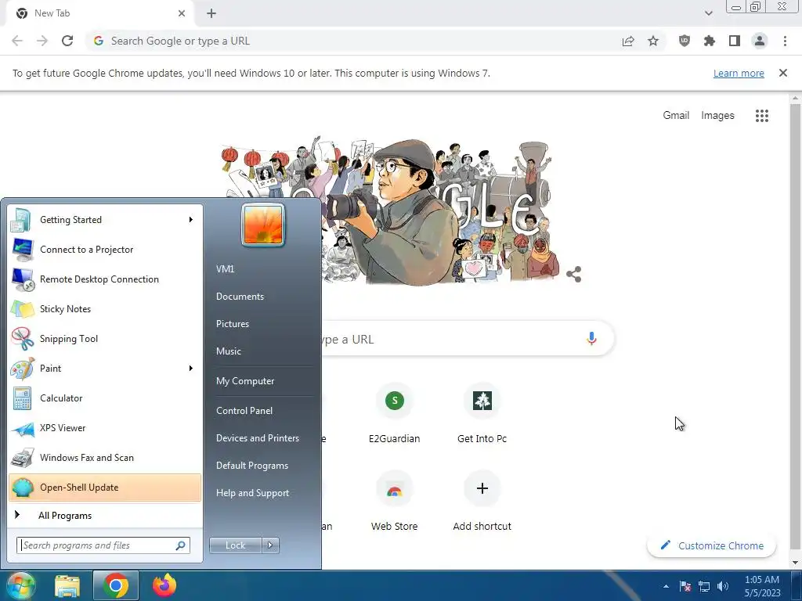Launch XPS Viewer
This screenshot has height=601, width=802.
coord(105,428)
